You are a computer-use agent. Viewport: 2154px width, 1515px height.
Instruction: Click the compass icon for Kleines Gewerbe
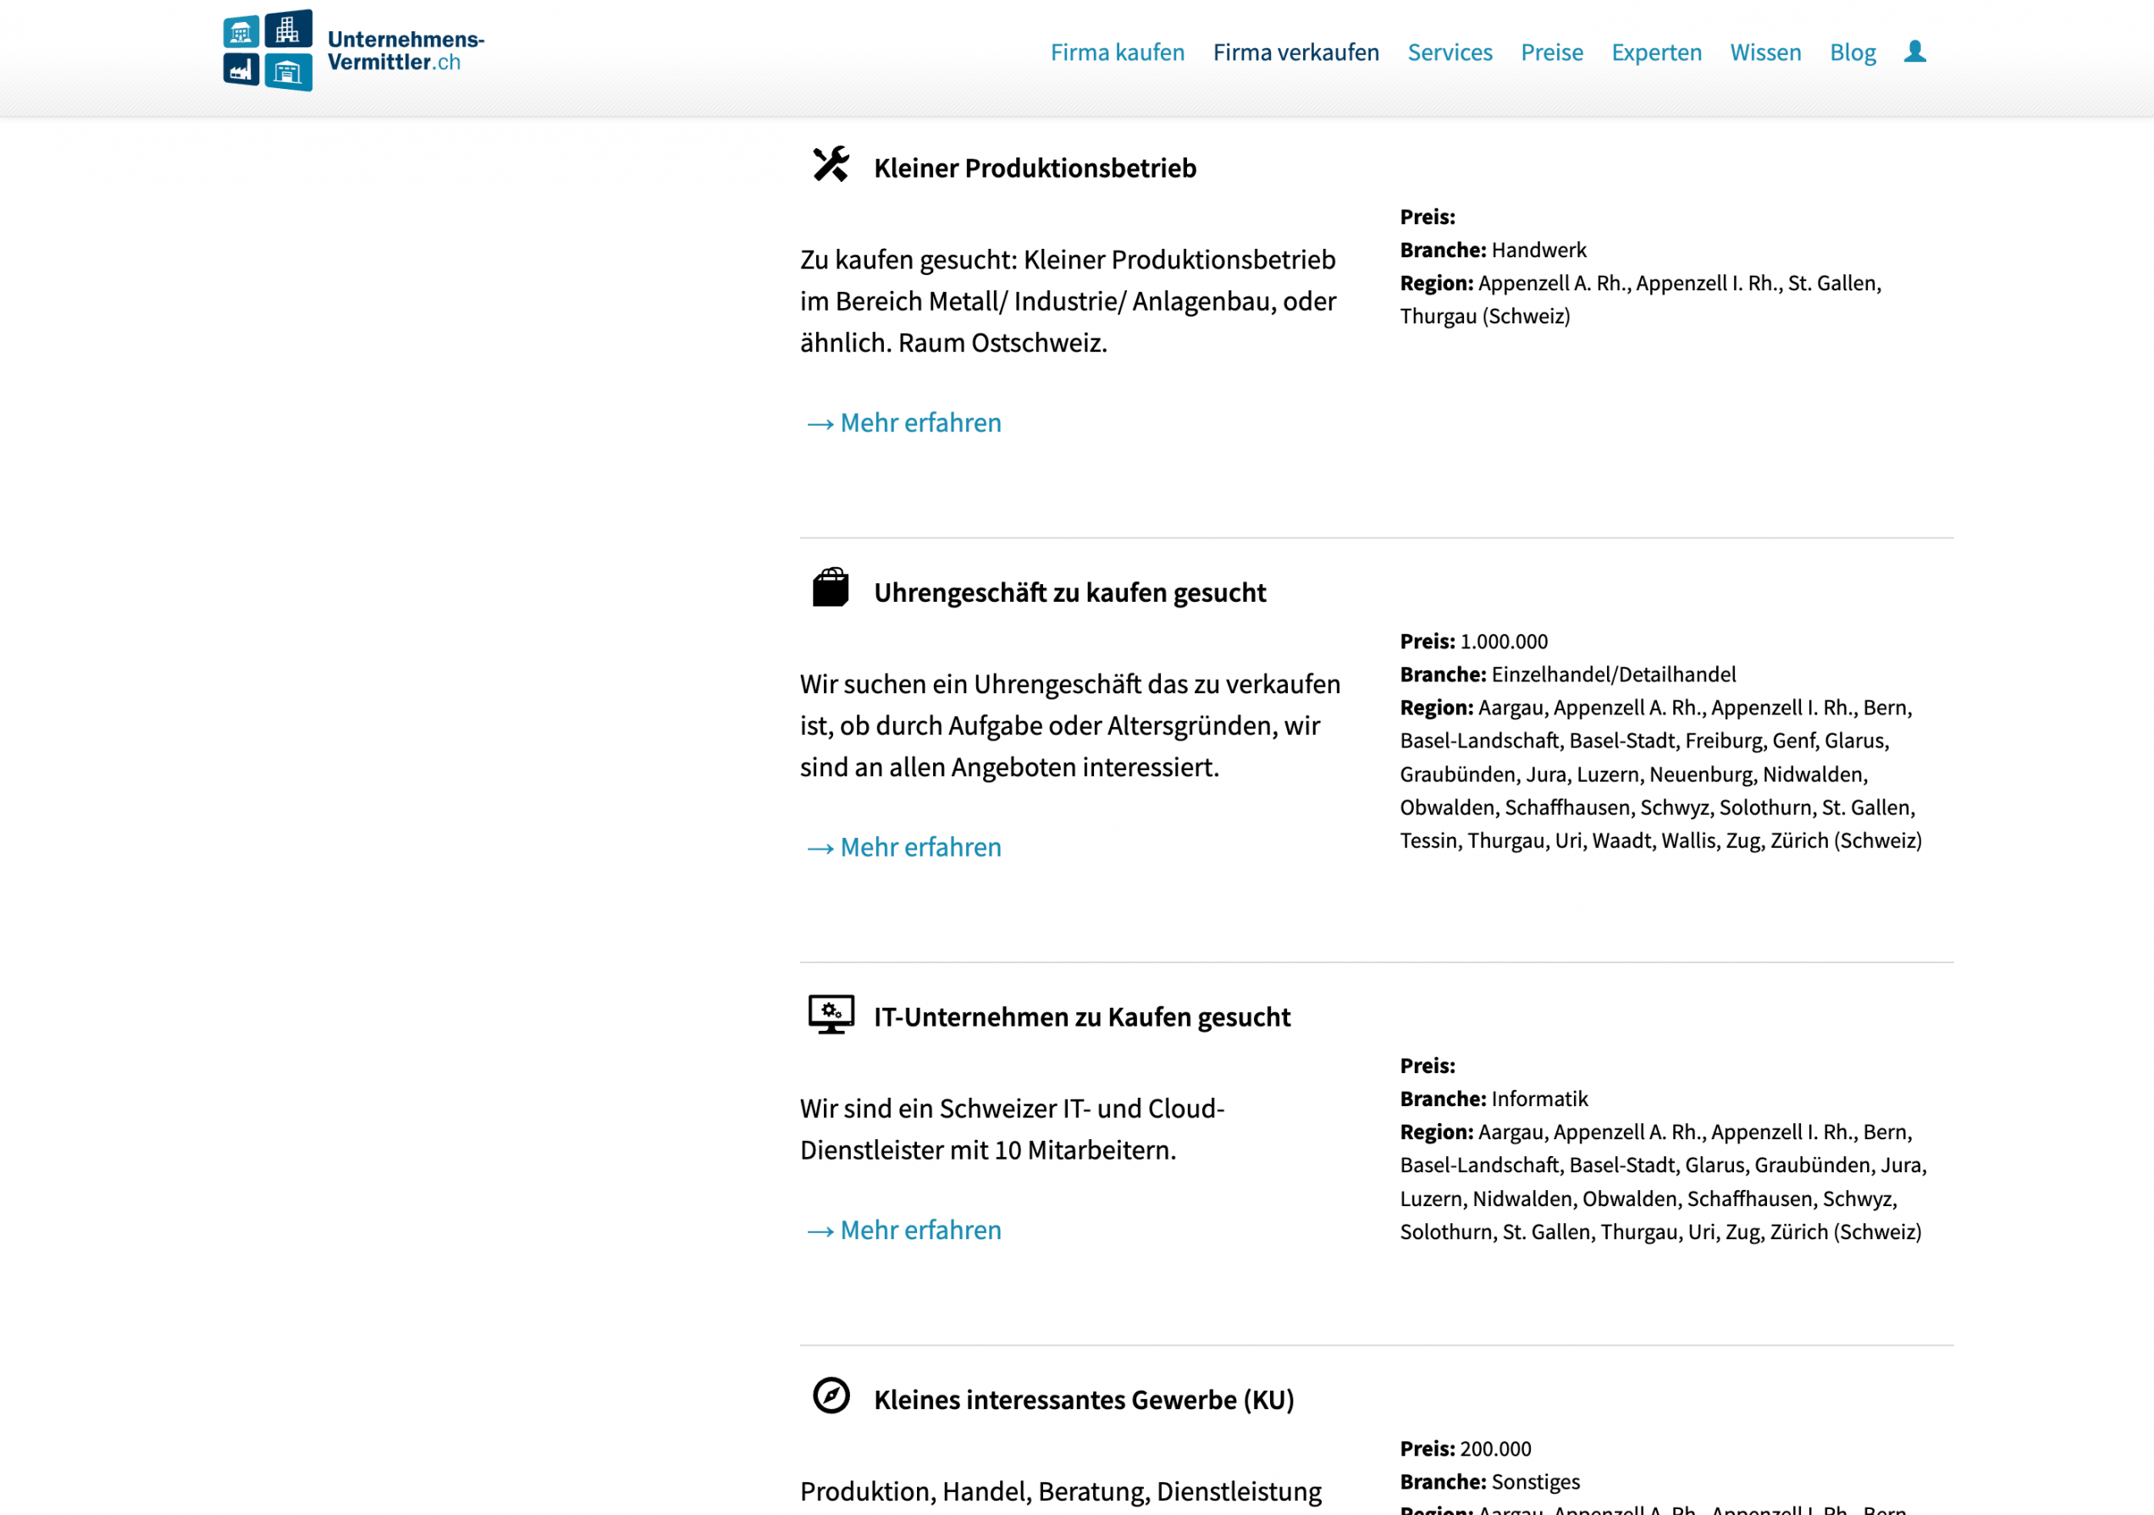[831, 1396]
